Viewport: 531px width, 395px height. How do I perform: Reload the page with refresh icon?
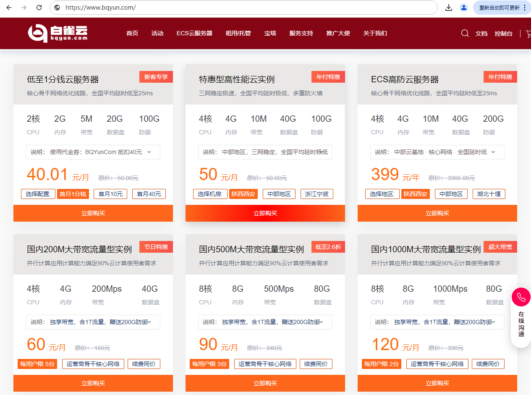tap(39, 8)
